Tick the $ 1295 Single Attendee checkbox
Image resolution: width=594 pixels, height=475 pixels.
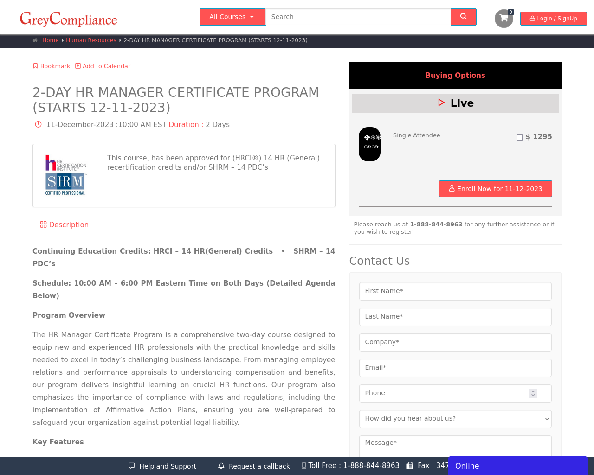520,137
